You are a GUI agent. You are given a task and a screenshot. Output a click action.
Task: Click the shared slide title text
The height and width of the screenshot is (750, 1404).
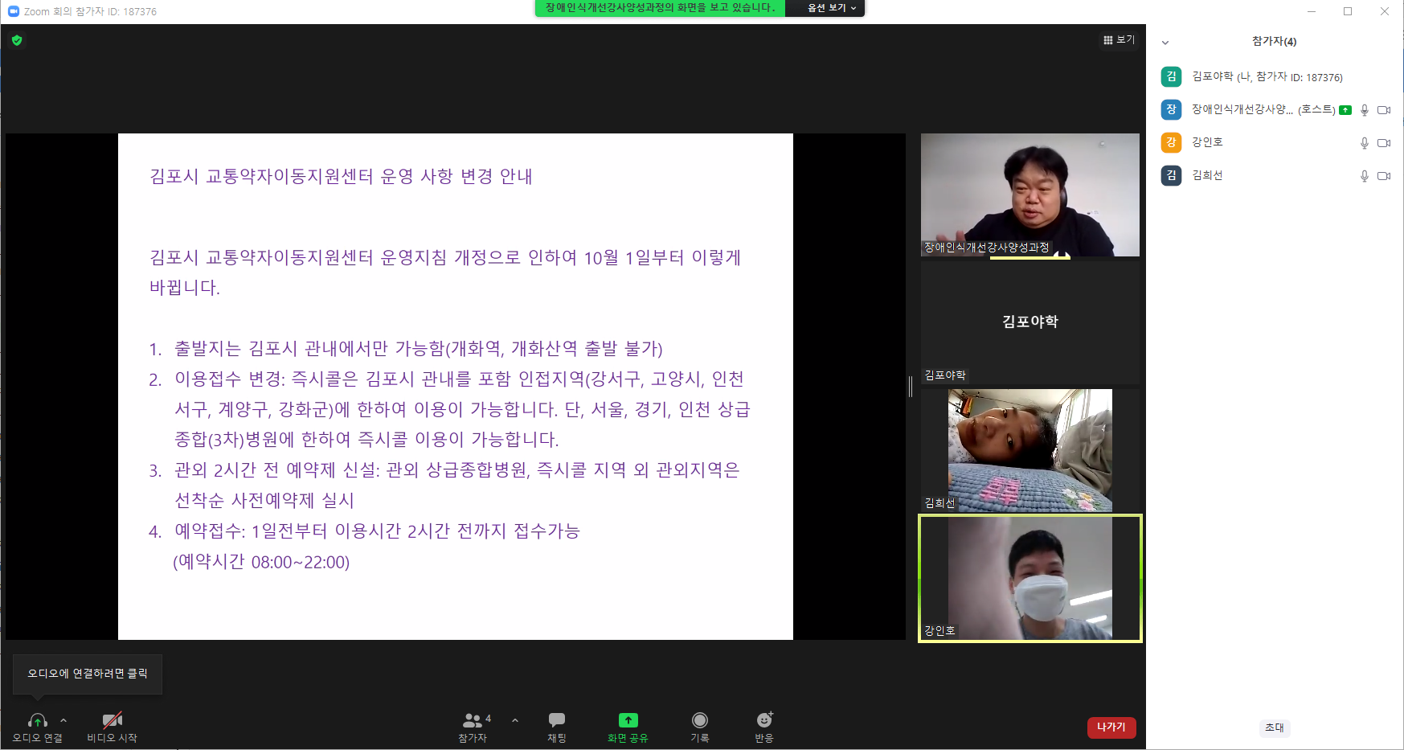click(x=341, y=176)
